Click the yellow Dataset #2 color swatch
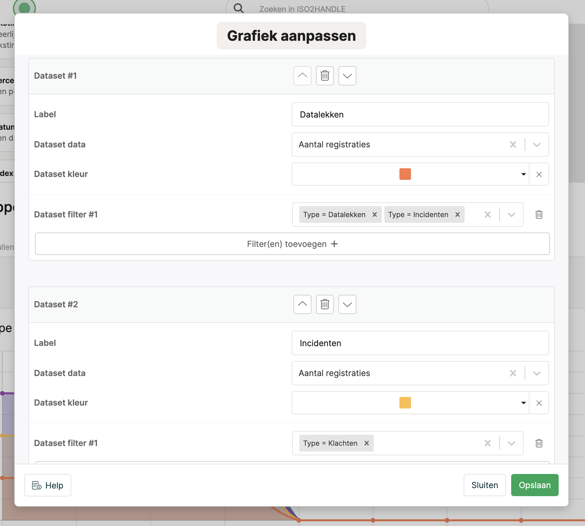 405,403
